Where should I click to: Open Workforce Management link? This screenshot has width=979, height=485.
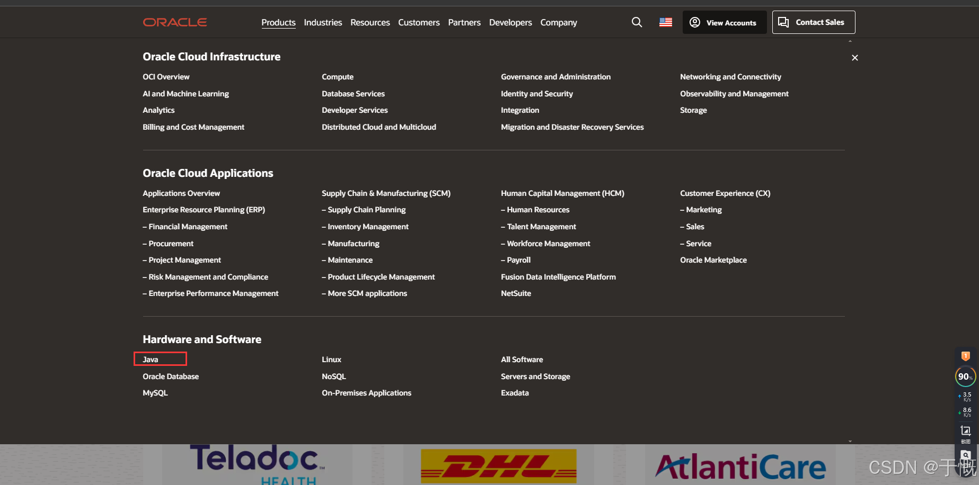click(545, 244)
